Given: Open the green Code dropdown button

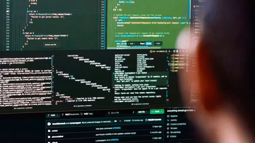Looking at the screenshot, I should click(x=157, y=112).
